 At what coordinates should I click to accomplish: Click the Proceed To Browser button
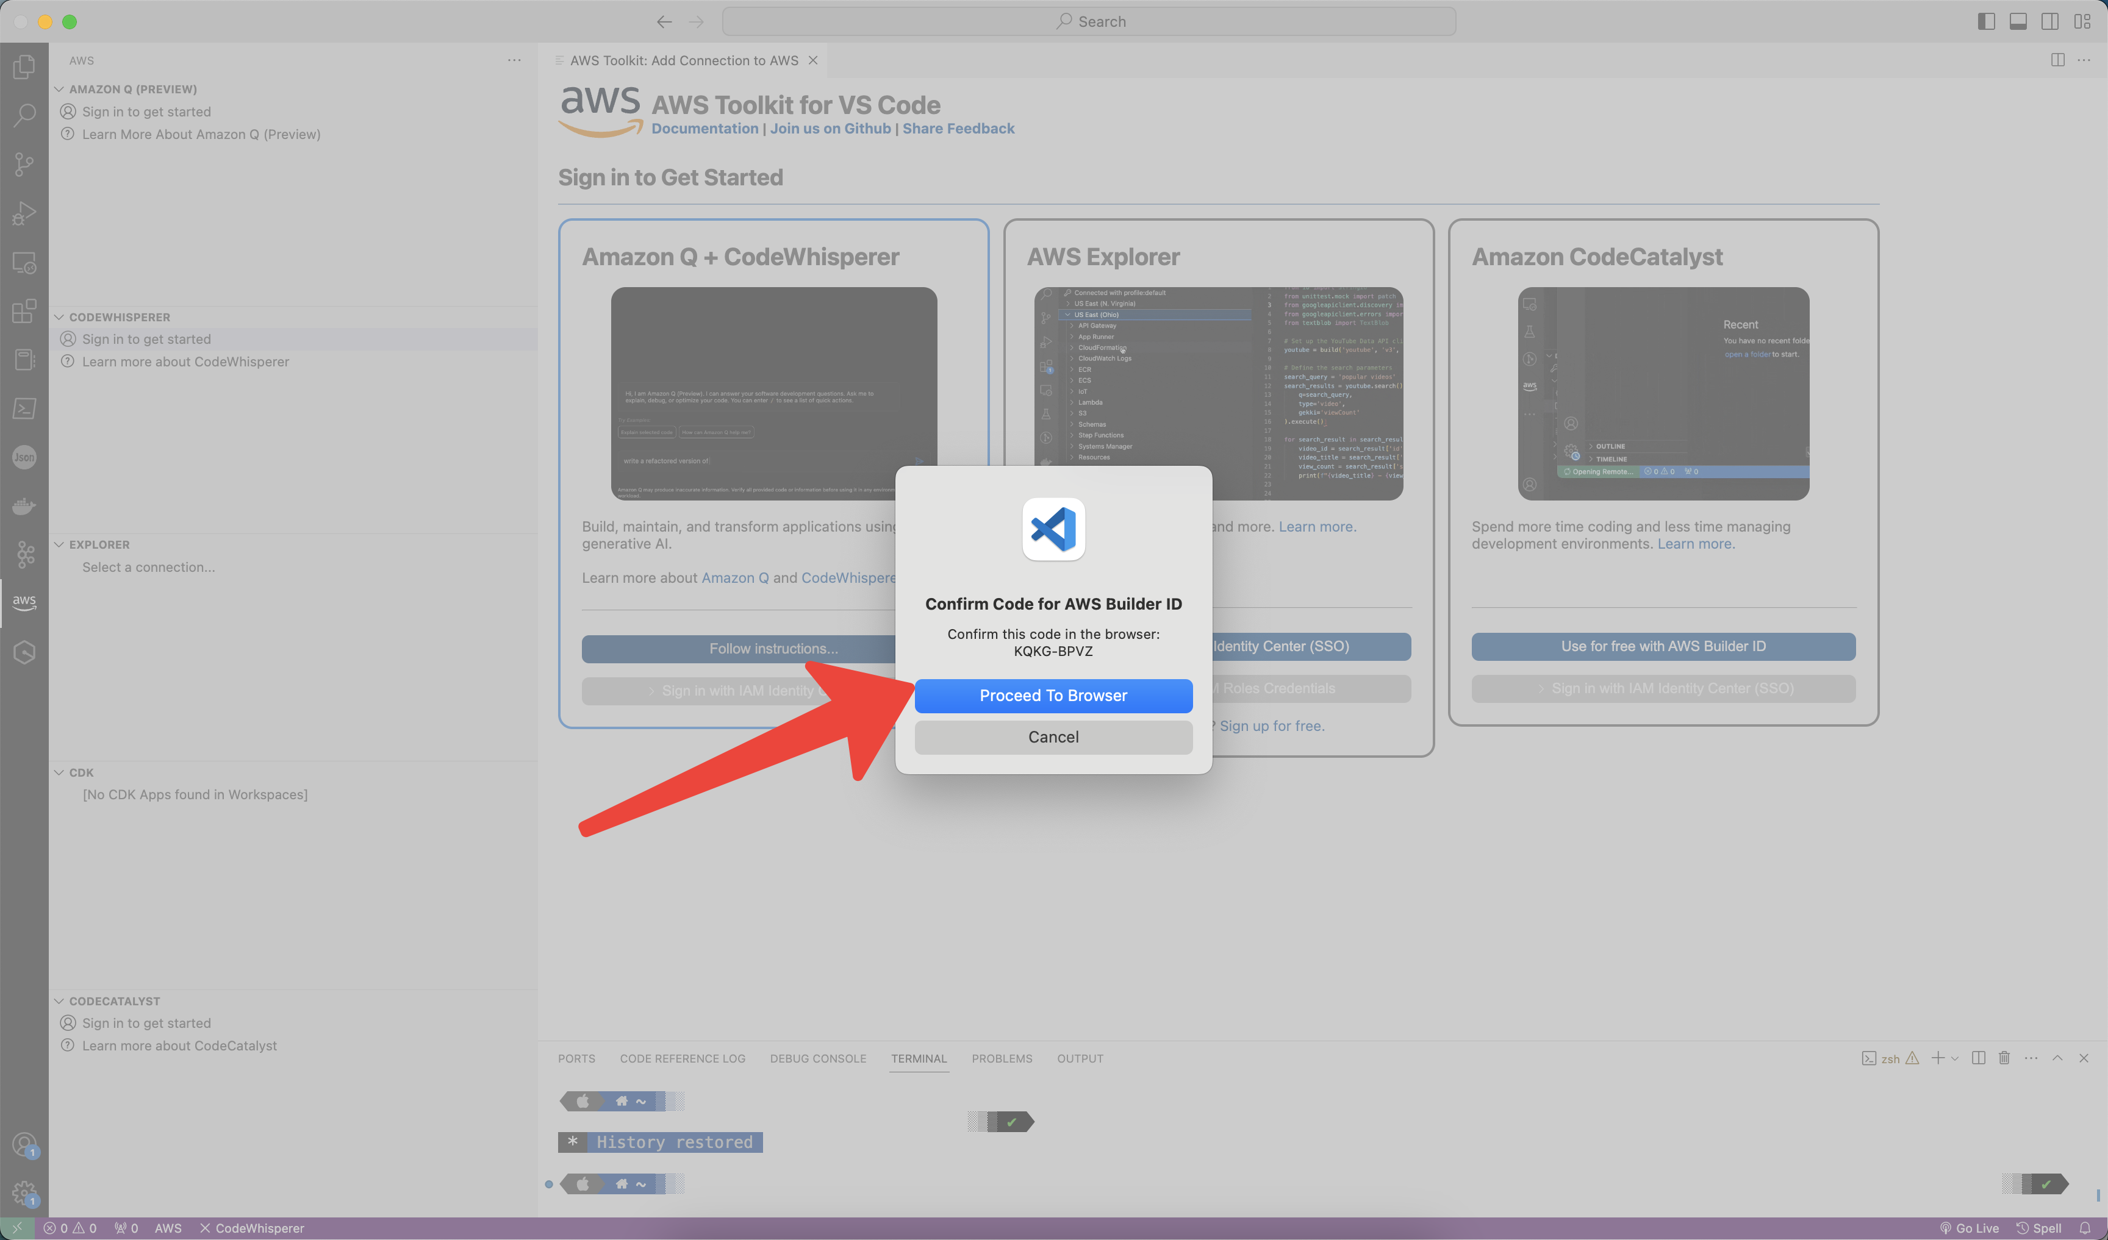pyautogui.click(x=1053, y=696)
